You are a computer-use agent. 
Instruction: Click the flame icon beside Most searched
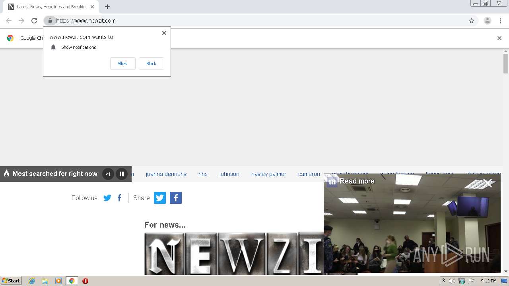(x=6, y=174)
